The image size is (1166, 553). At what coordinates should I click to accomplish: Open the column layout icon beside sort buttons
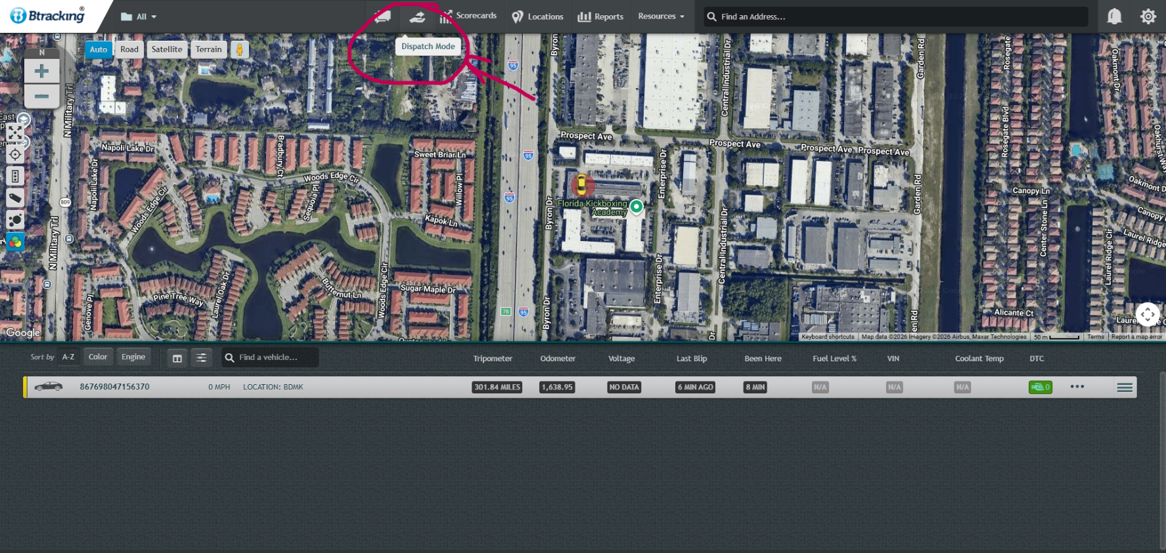(x=177, y=358)
